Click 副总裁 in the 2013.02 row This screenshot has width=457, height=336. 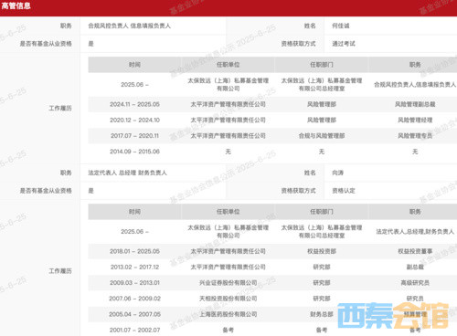[415, 268]
